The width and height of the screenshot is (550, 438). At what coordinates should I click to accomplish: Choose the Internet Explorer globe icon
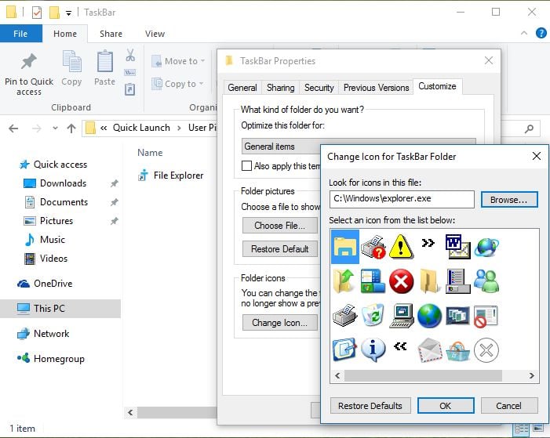486,247
